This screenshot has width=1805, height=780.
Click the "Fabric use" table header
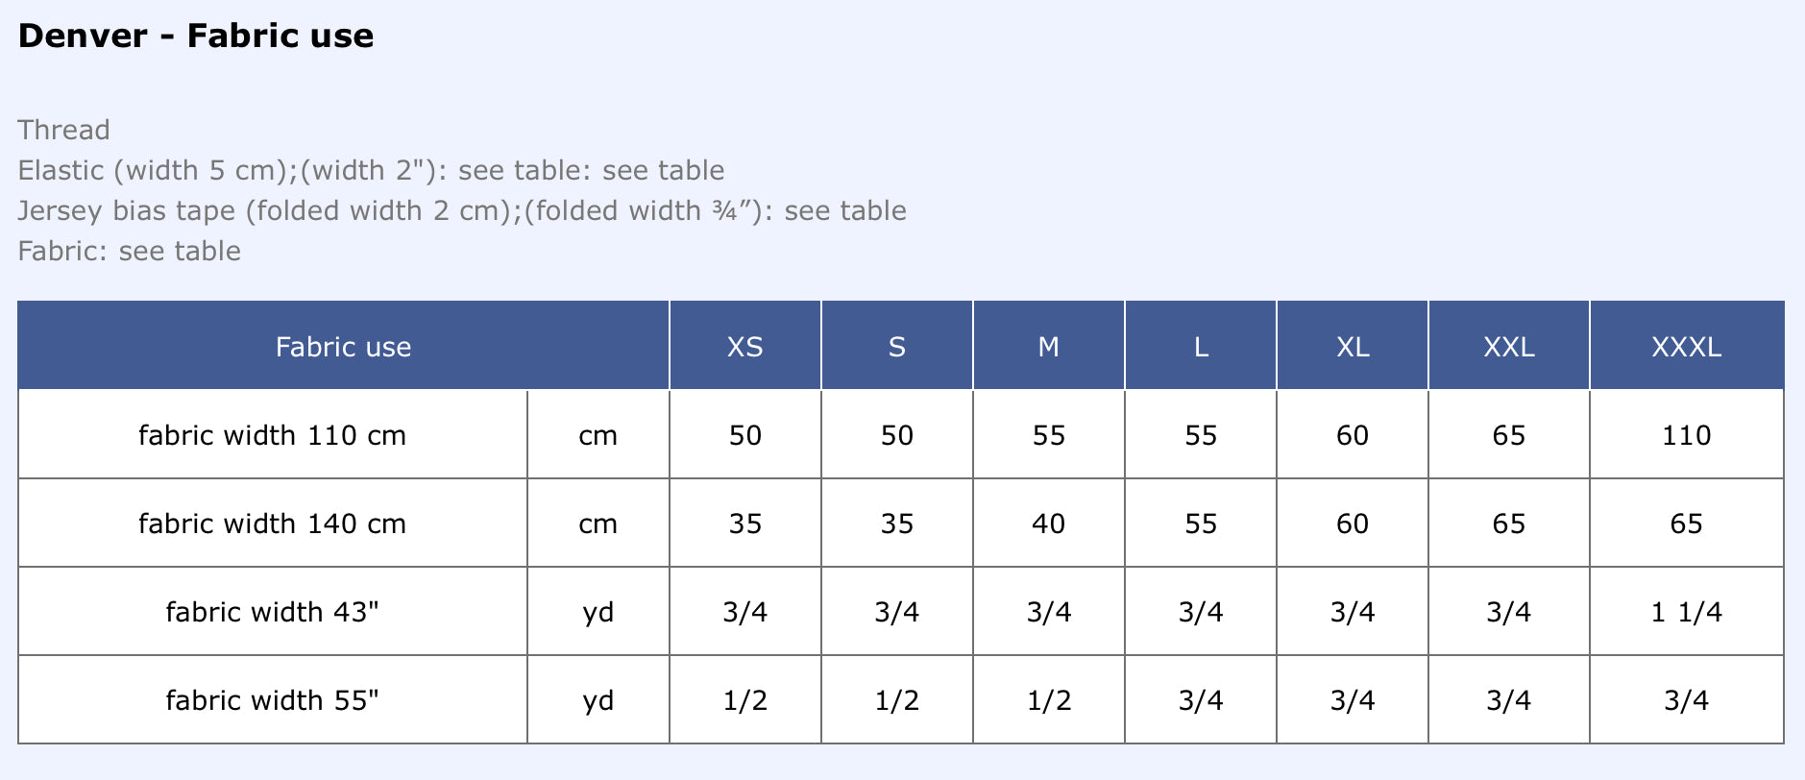pyautogui.click(x=343, y=347)
